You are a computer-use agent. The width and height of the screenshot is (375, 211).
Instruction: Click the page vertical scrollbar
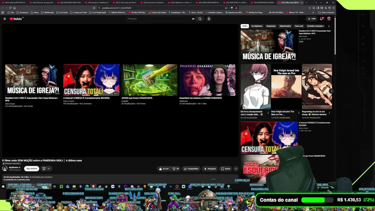click(x=335, y=35)
